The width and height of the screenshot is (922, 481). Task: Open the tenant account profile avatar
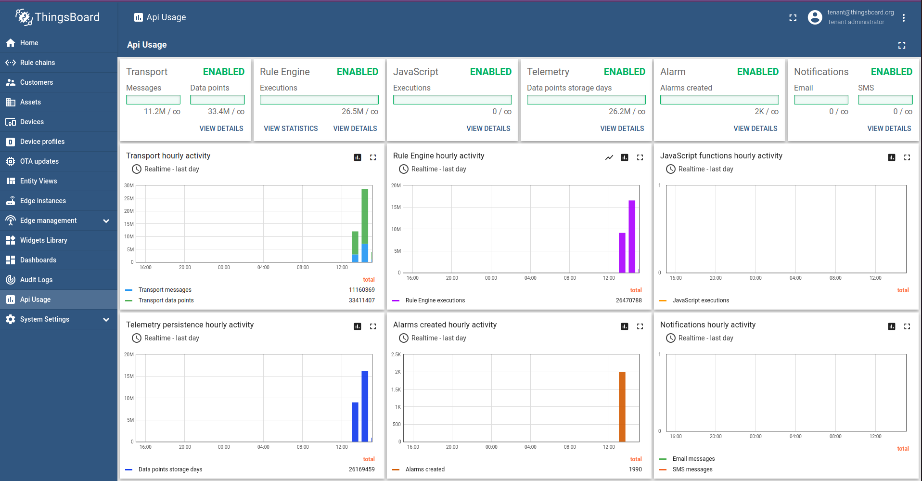pyautogui.click(x=815, y=17)
